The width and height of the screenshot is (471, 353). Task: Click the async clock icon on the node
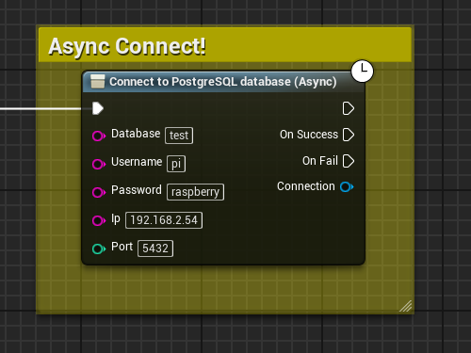coord(363,71)
